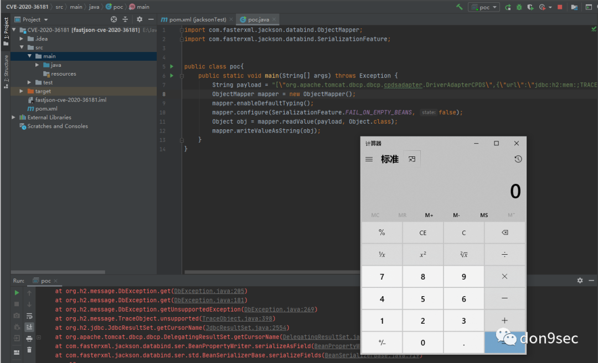Click the run gutter arrow beside class poc

pos(172,66)
